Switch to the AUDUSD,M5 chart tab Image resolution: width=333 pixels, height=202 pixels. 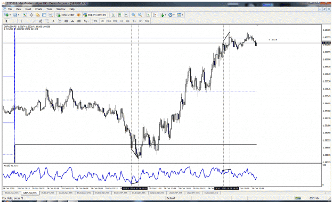coord(66,193)
